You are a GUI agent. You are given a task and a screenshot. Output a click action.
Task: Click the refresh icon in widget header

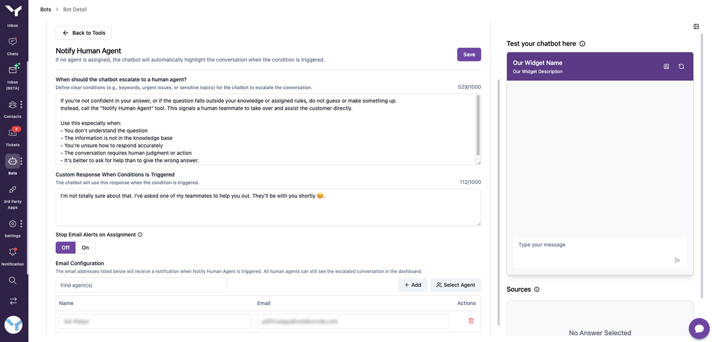[681, 67]
